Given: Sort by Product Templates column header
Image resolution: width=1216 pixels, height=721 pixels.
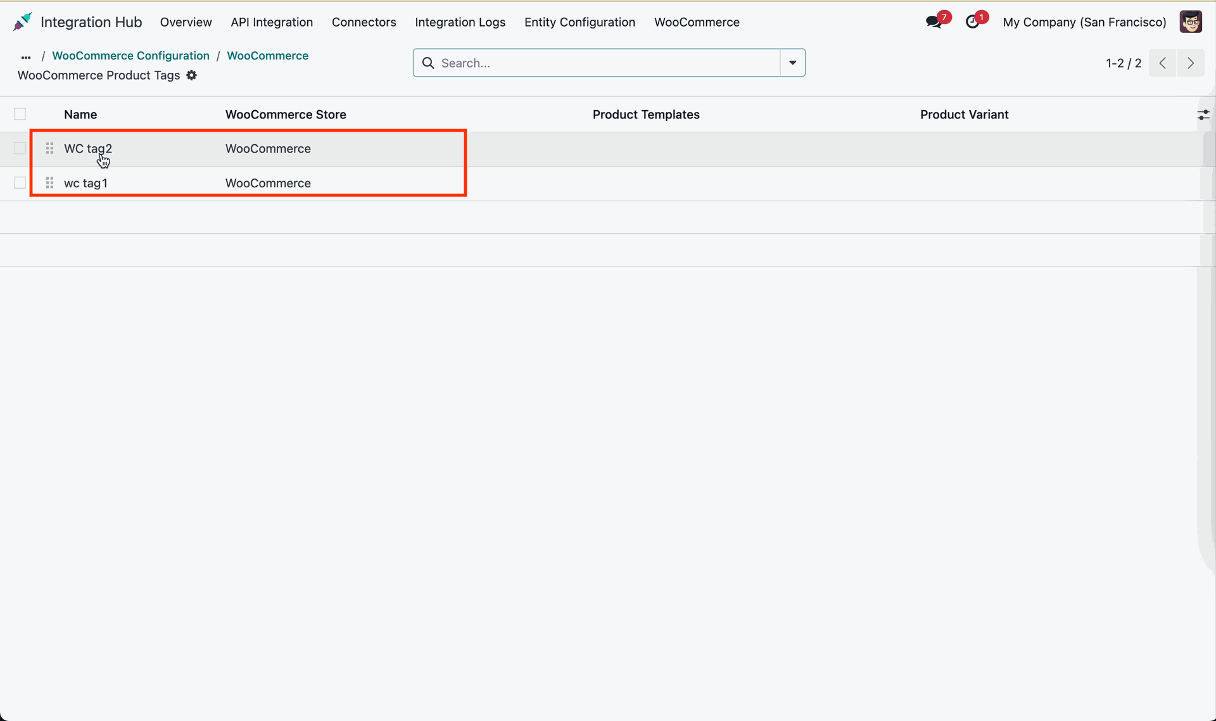Looking at the screenshot, I should click(646, 115).
